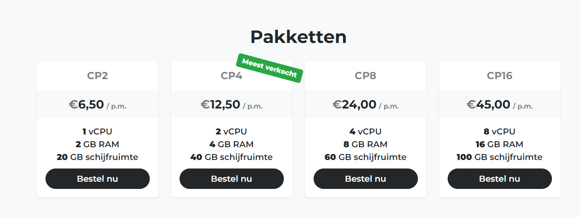Select the CP4 package title

[231, 76]
